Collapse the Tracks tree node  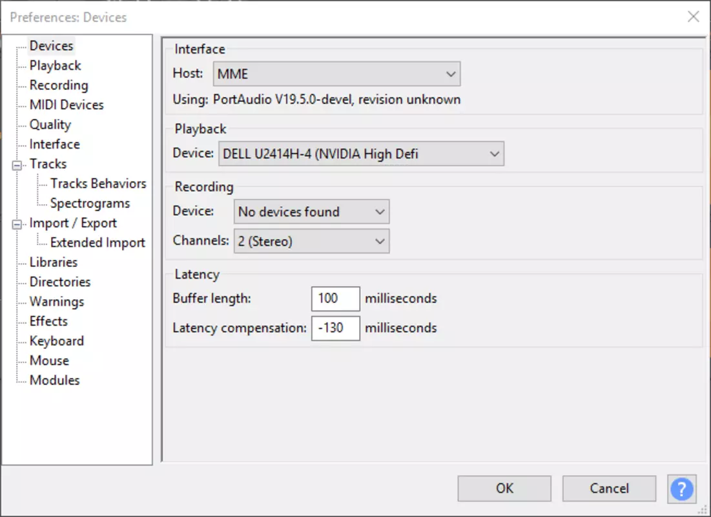[17, 165]
